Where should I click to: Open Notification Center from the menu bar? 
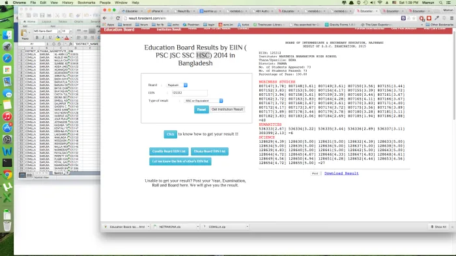tap(449, 3)
